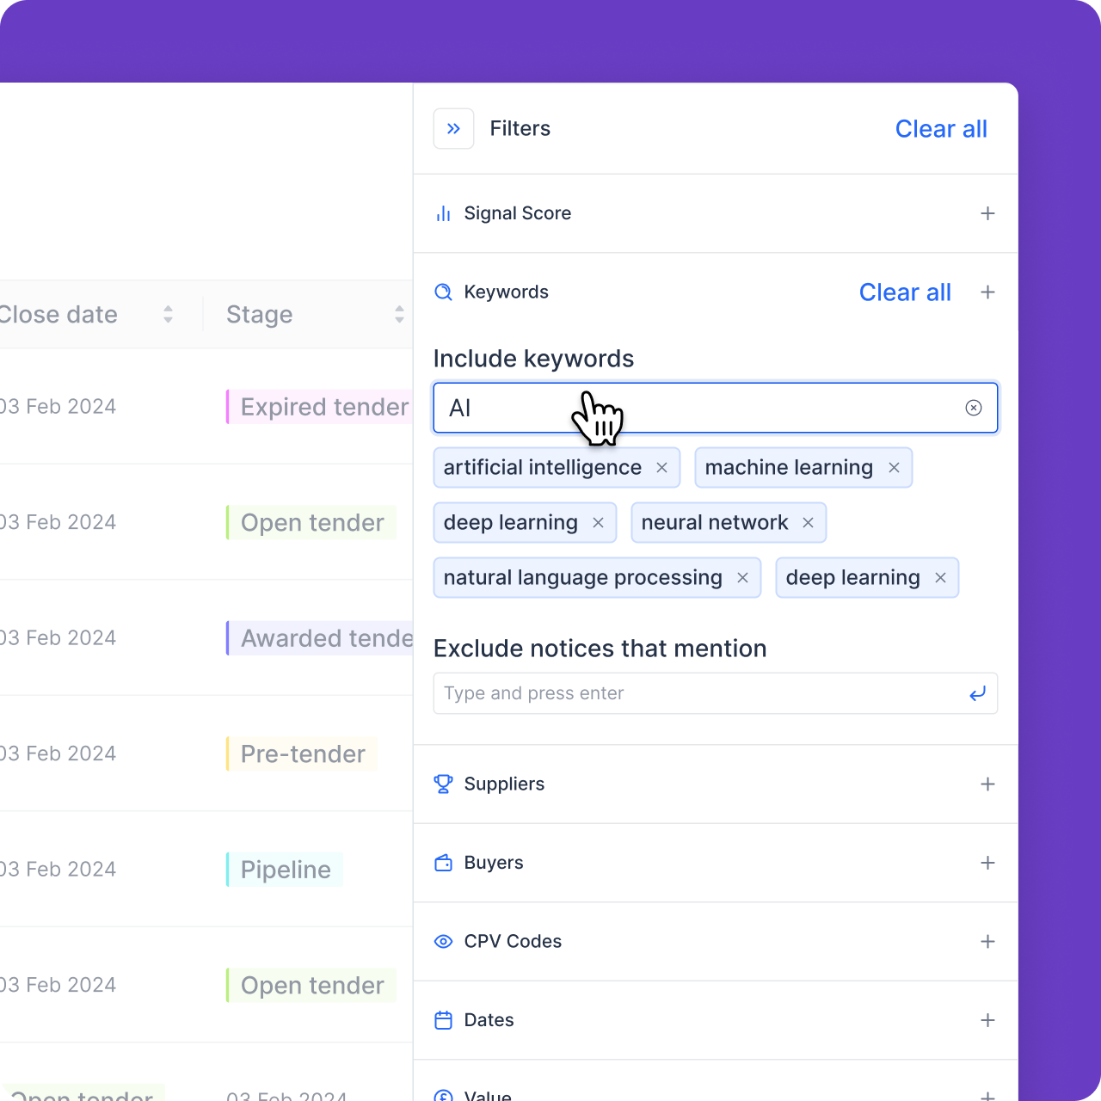Expand the Dates filter
Viewport: 1101px width, 1101px height.
click(987, 1020)
